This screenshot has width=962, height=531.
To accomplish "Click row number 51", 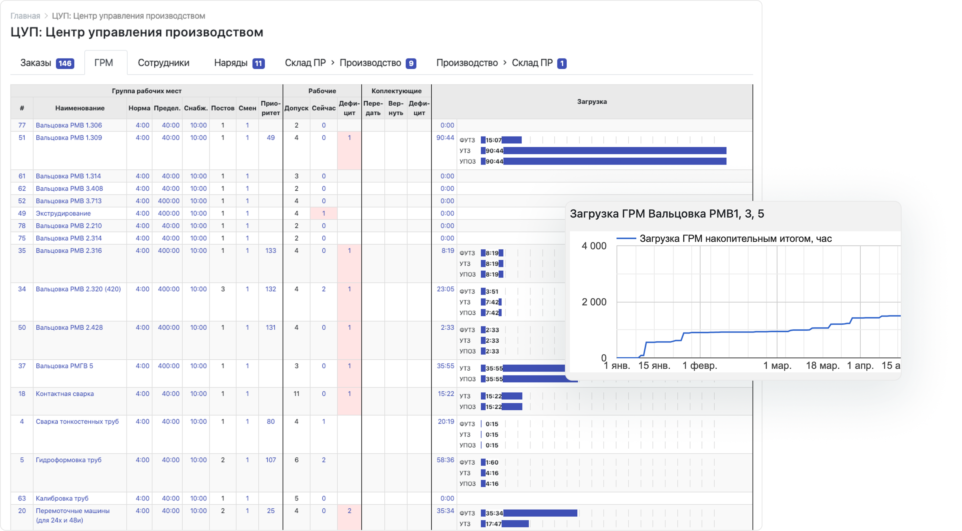I will tap(22, 137).
